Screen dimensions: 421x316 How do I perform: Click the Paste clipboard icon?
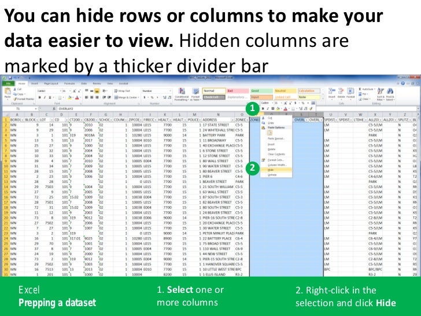pyautogui.click(x=8, y=91)
